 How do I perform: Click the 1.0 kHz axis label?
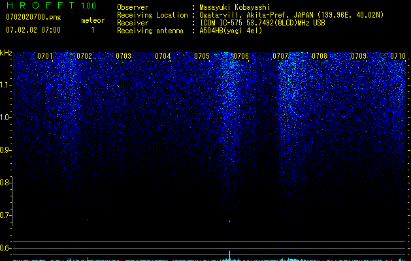tap(5, 117)
